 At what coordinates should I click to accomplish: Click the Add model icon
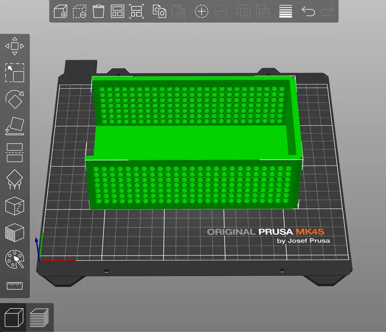(61, 11)
